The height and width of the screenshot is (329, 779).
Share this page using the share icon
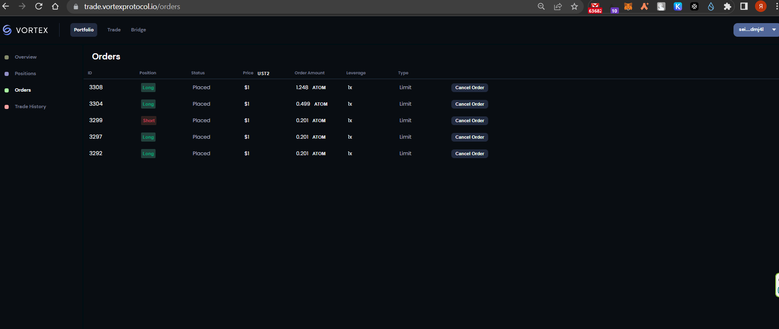coord(558,6)
